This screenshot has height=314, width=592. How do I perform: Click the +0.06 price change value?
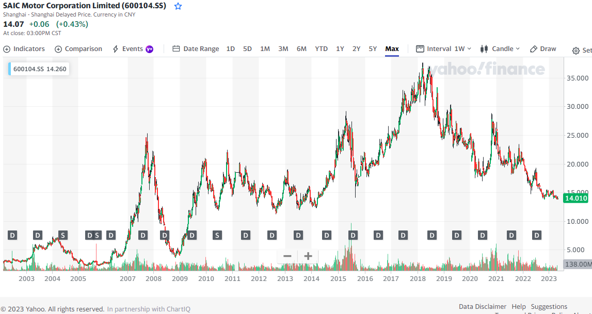coord(39,24)
